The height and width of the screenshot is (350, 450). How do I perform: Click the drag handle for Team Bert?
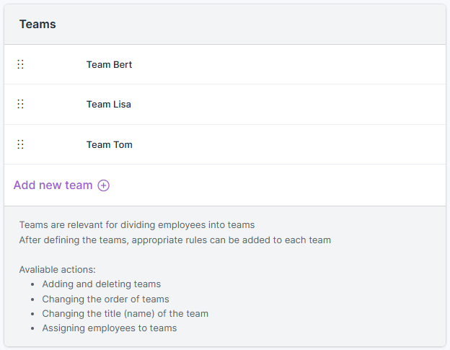pos(20,64)
